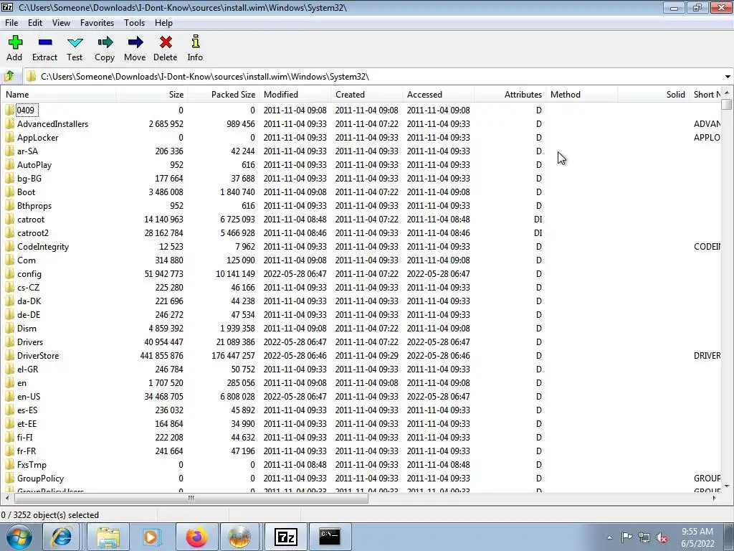734x551 pixels.
Task: Select the AutoPlay folder name
Action: point(34,164)
